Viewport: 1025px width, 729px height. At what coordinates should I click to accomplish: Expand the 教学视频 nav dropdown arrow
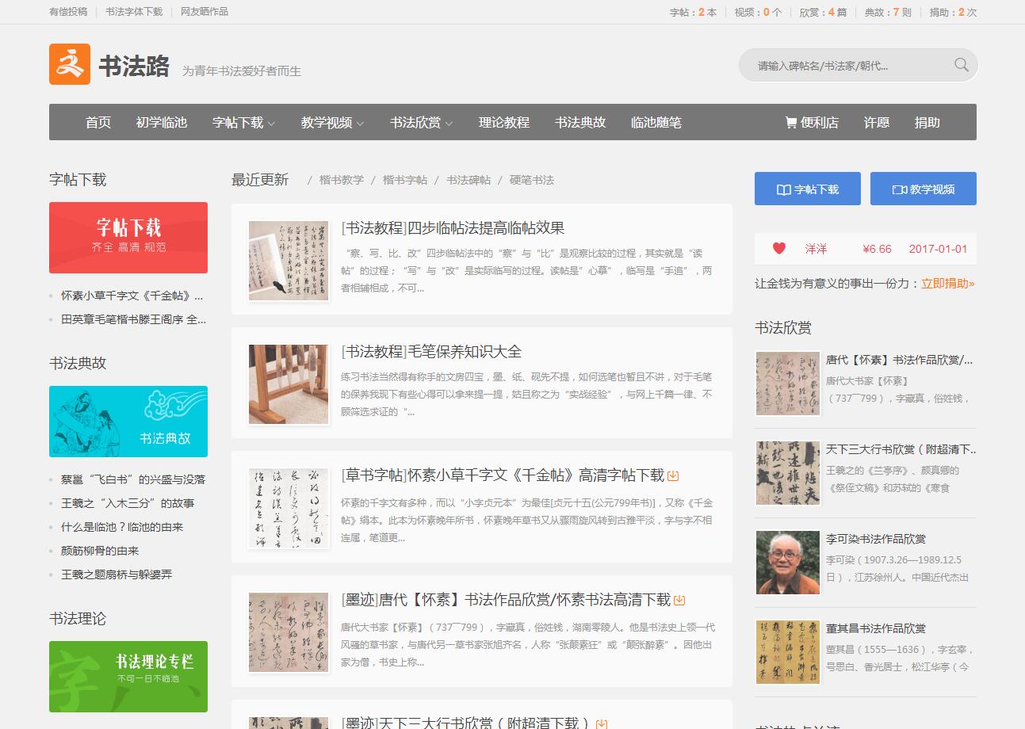(360, 123)
